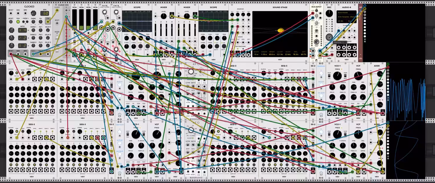Click the FREQ knob on bottom-row right VCF
Viewport: 435px width, 183px height.
coord(358,134)
